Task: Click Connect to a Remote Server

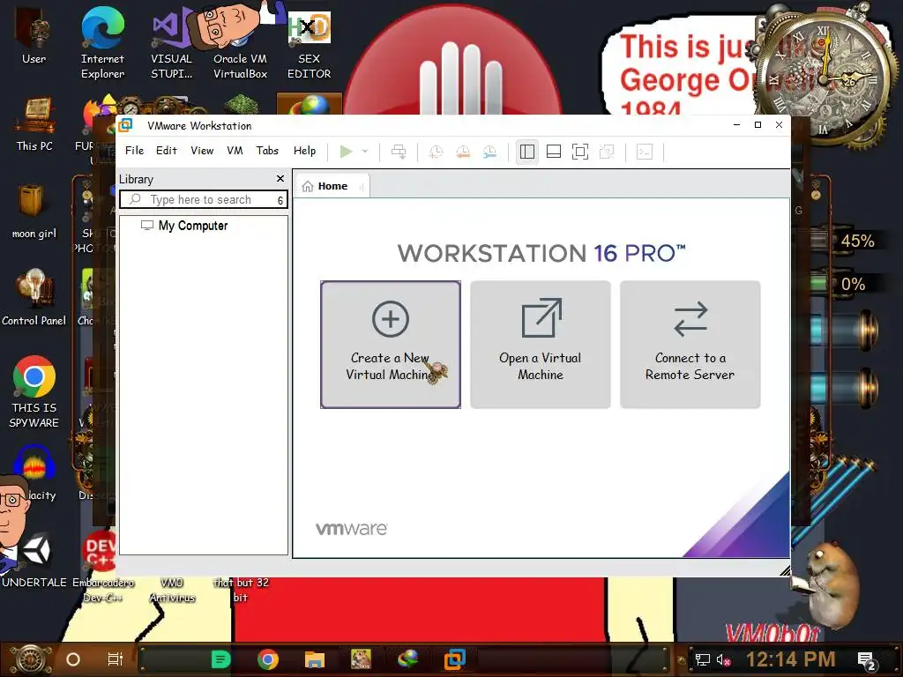Action: [690, 345]
